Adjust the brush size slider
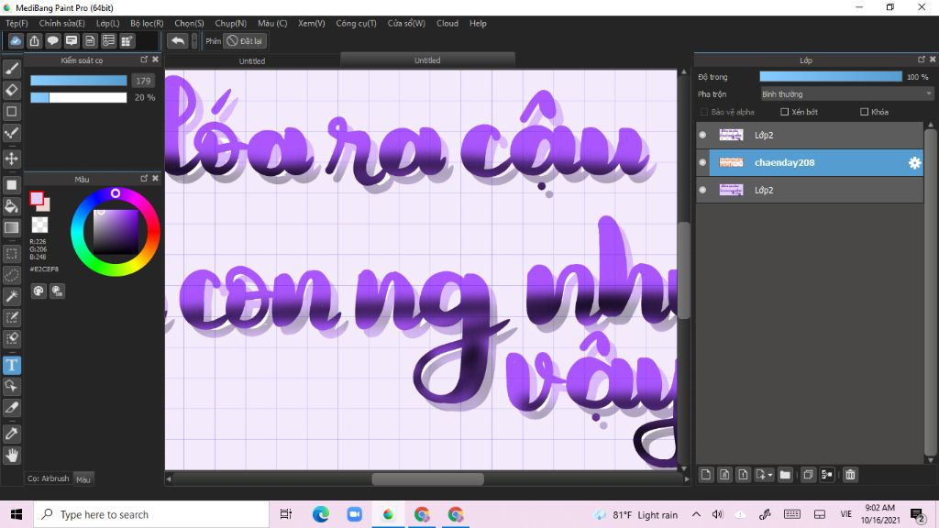This screenshot has width=939, height=528. 79,81
